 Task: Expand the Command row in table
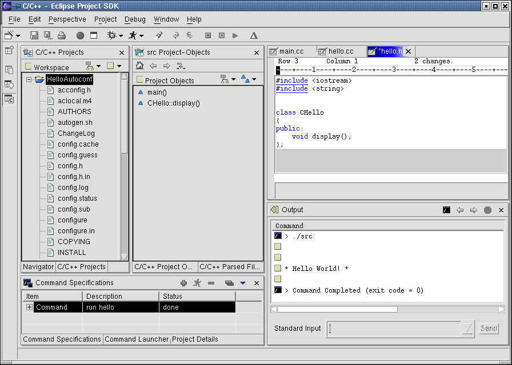click(x=29, y=307)
